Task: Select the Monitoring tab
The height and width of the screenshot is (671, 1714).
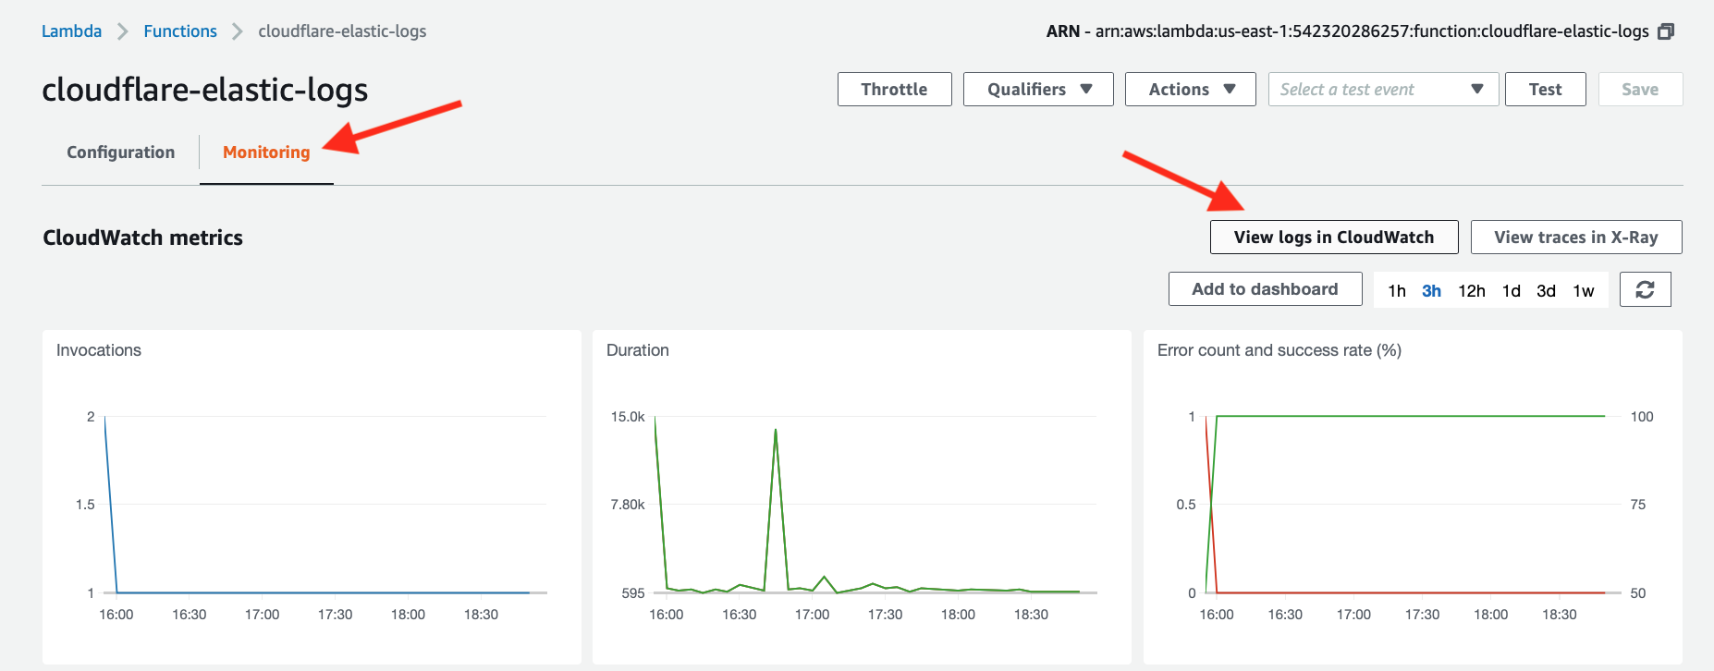Action: click(266, 152)
